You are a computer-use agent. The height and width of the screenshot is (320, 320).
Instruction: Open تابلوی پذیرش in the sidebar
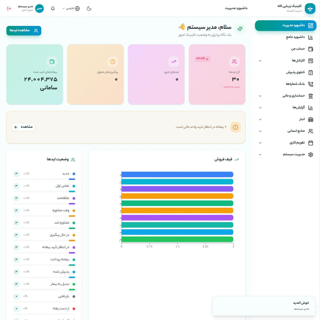click(x=286, y=72)
